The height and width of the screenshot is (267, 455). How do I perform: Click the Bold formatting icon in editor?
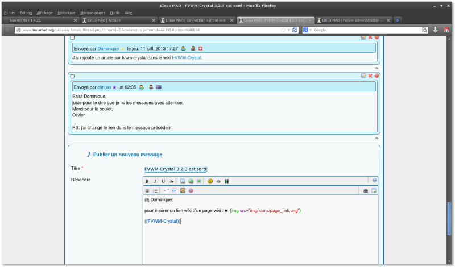pyautogui.click(x=147, y=181)
